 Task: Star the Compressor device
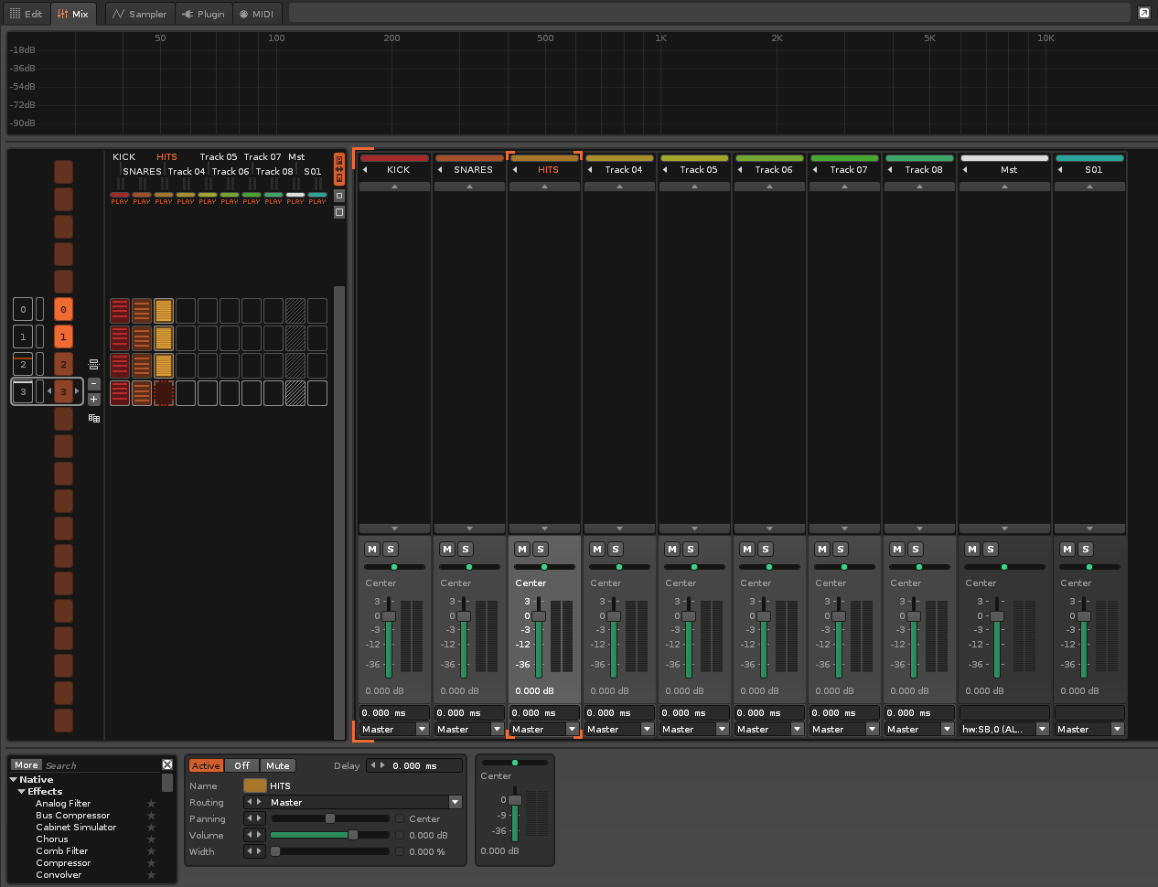click(152, 863)
